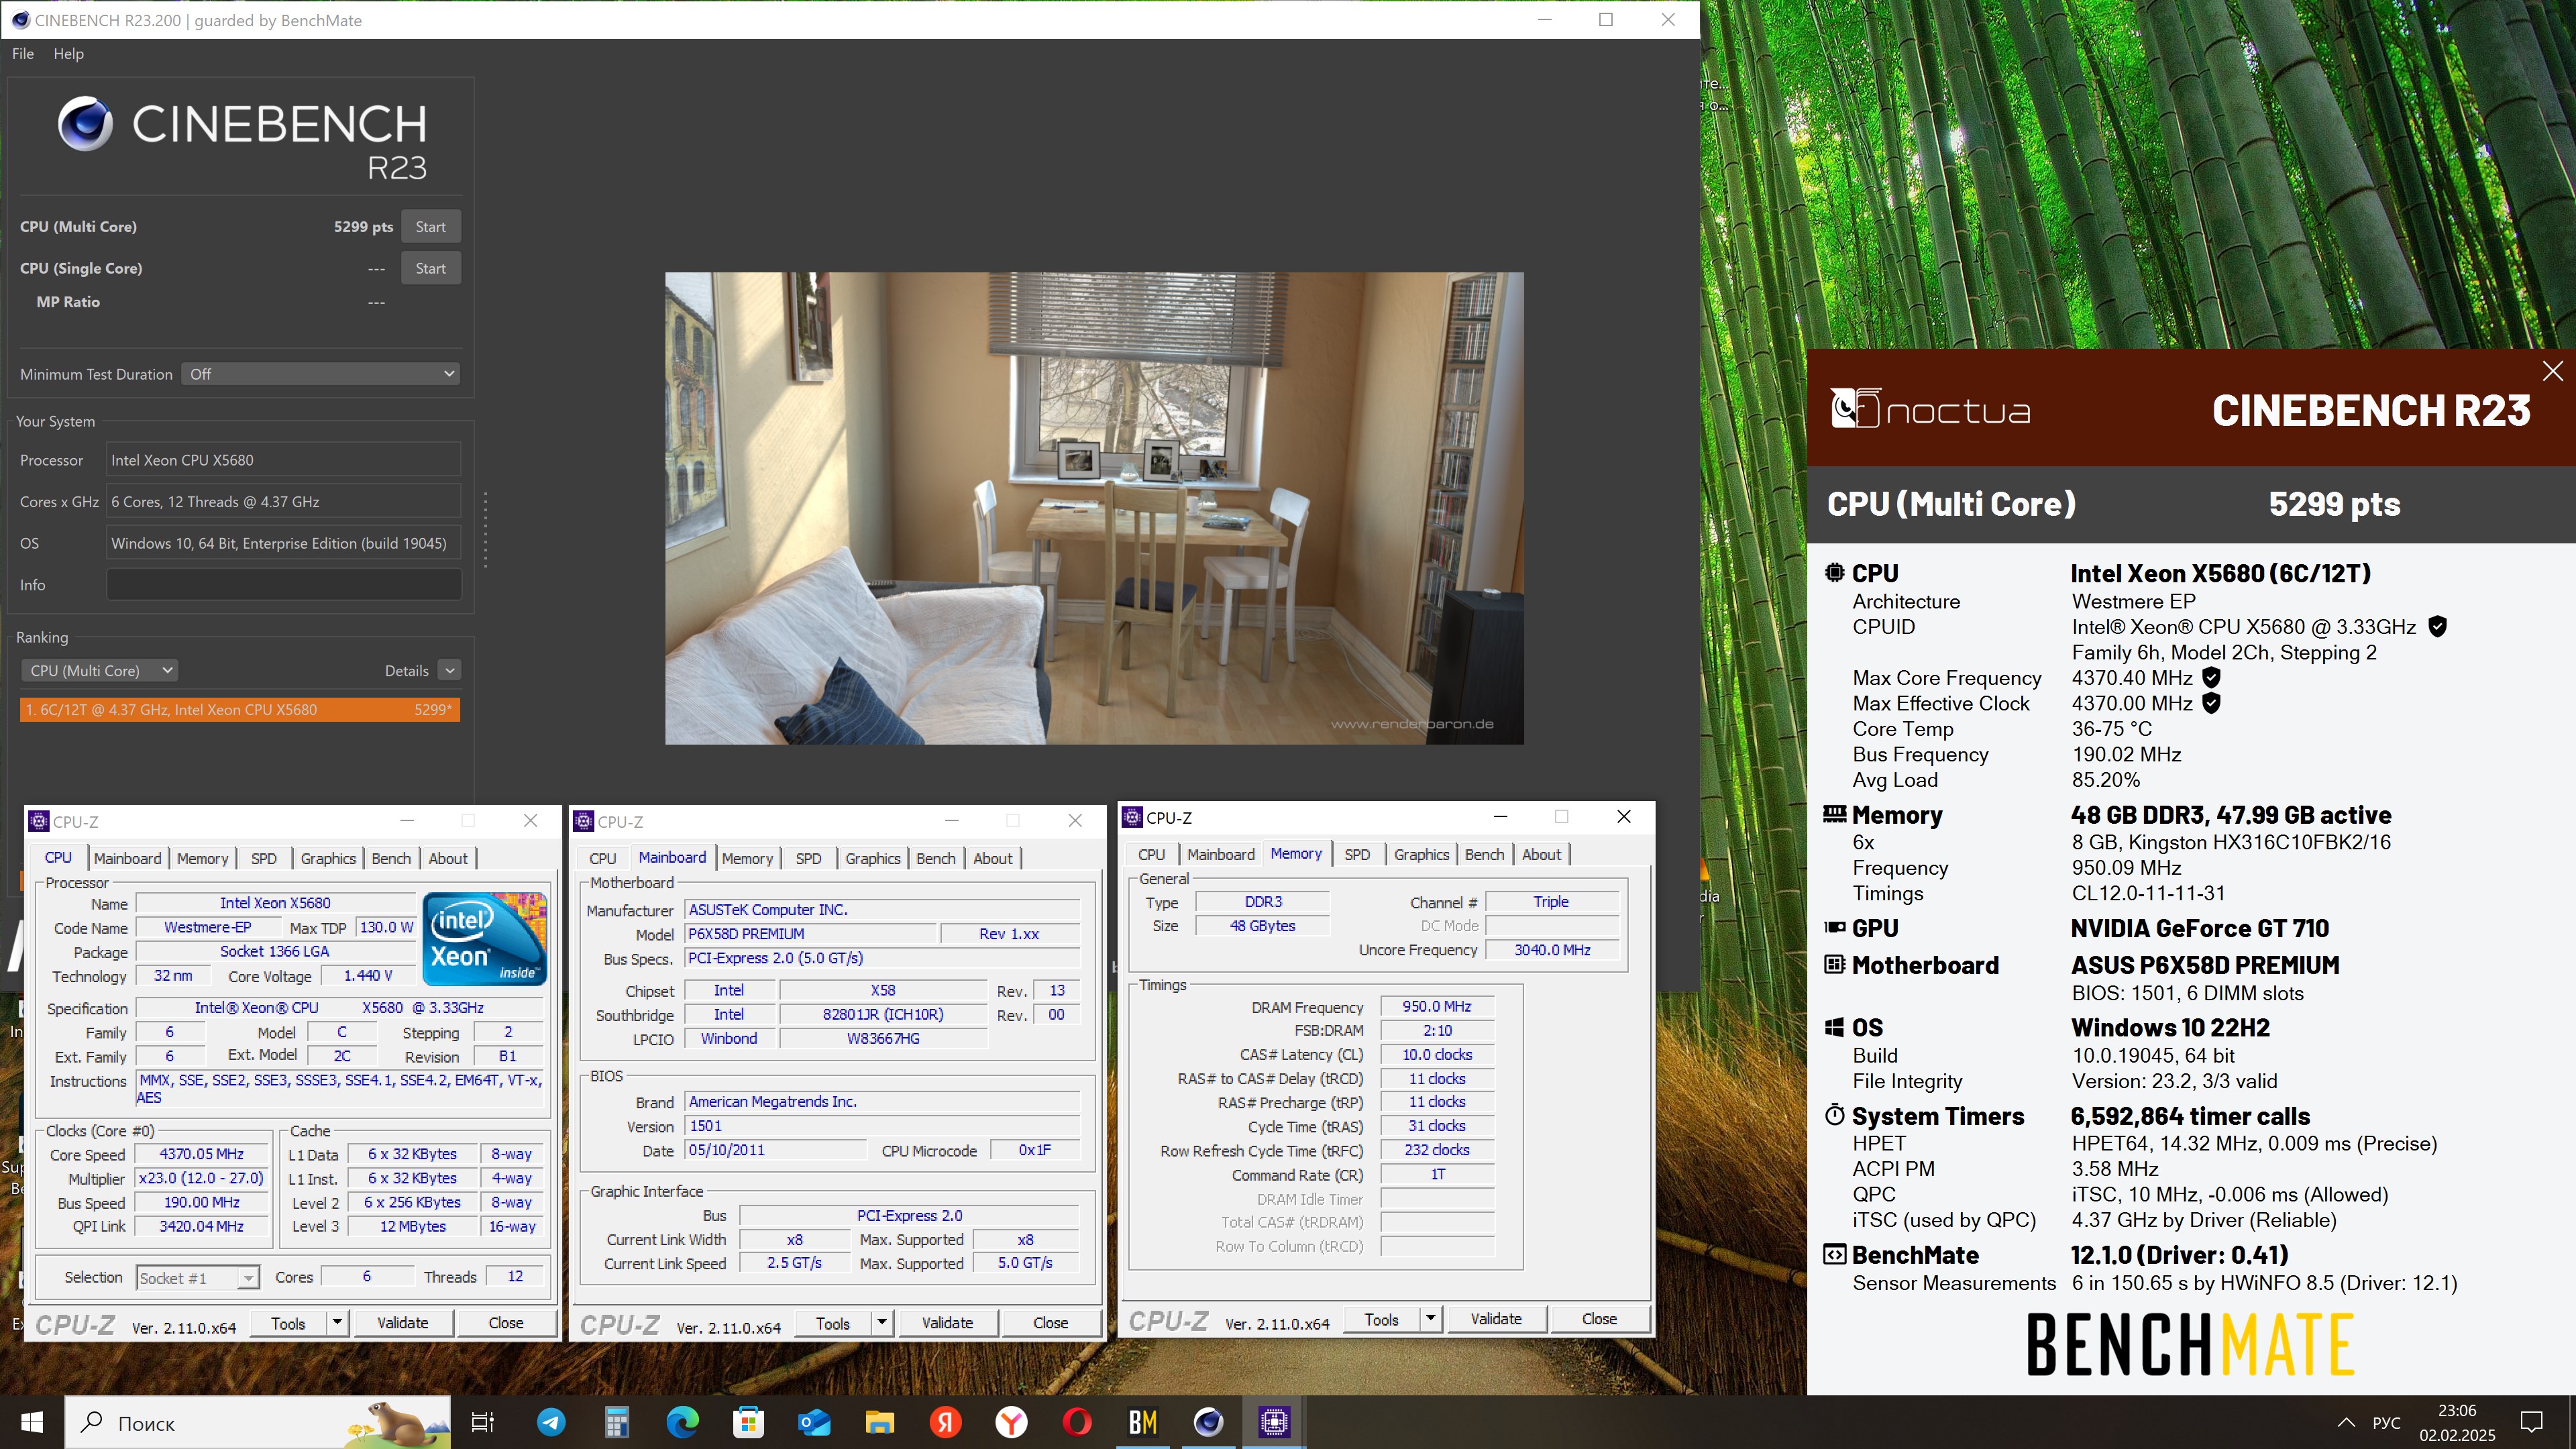
Task: Click Validate in Memory CPU-Z window
Action: click(1496, 1319)
